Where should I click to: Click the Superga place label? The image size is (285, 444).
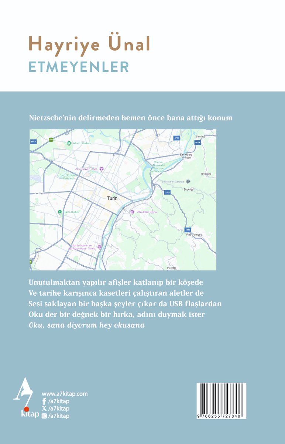tap(189, 189)
